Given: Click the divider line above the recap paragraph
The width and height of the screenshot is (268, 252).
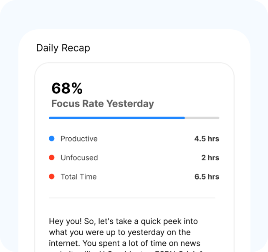Looking at the screenshot, I should 132,198.
